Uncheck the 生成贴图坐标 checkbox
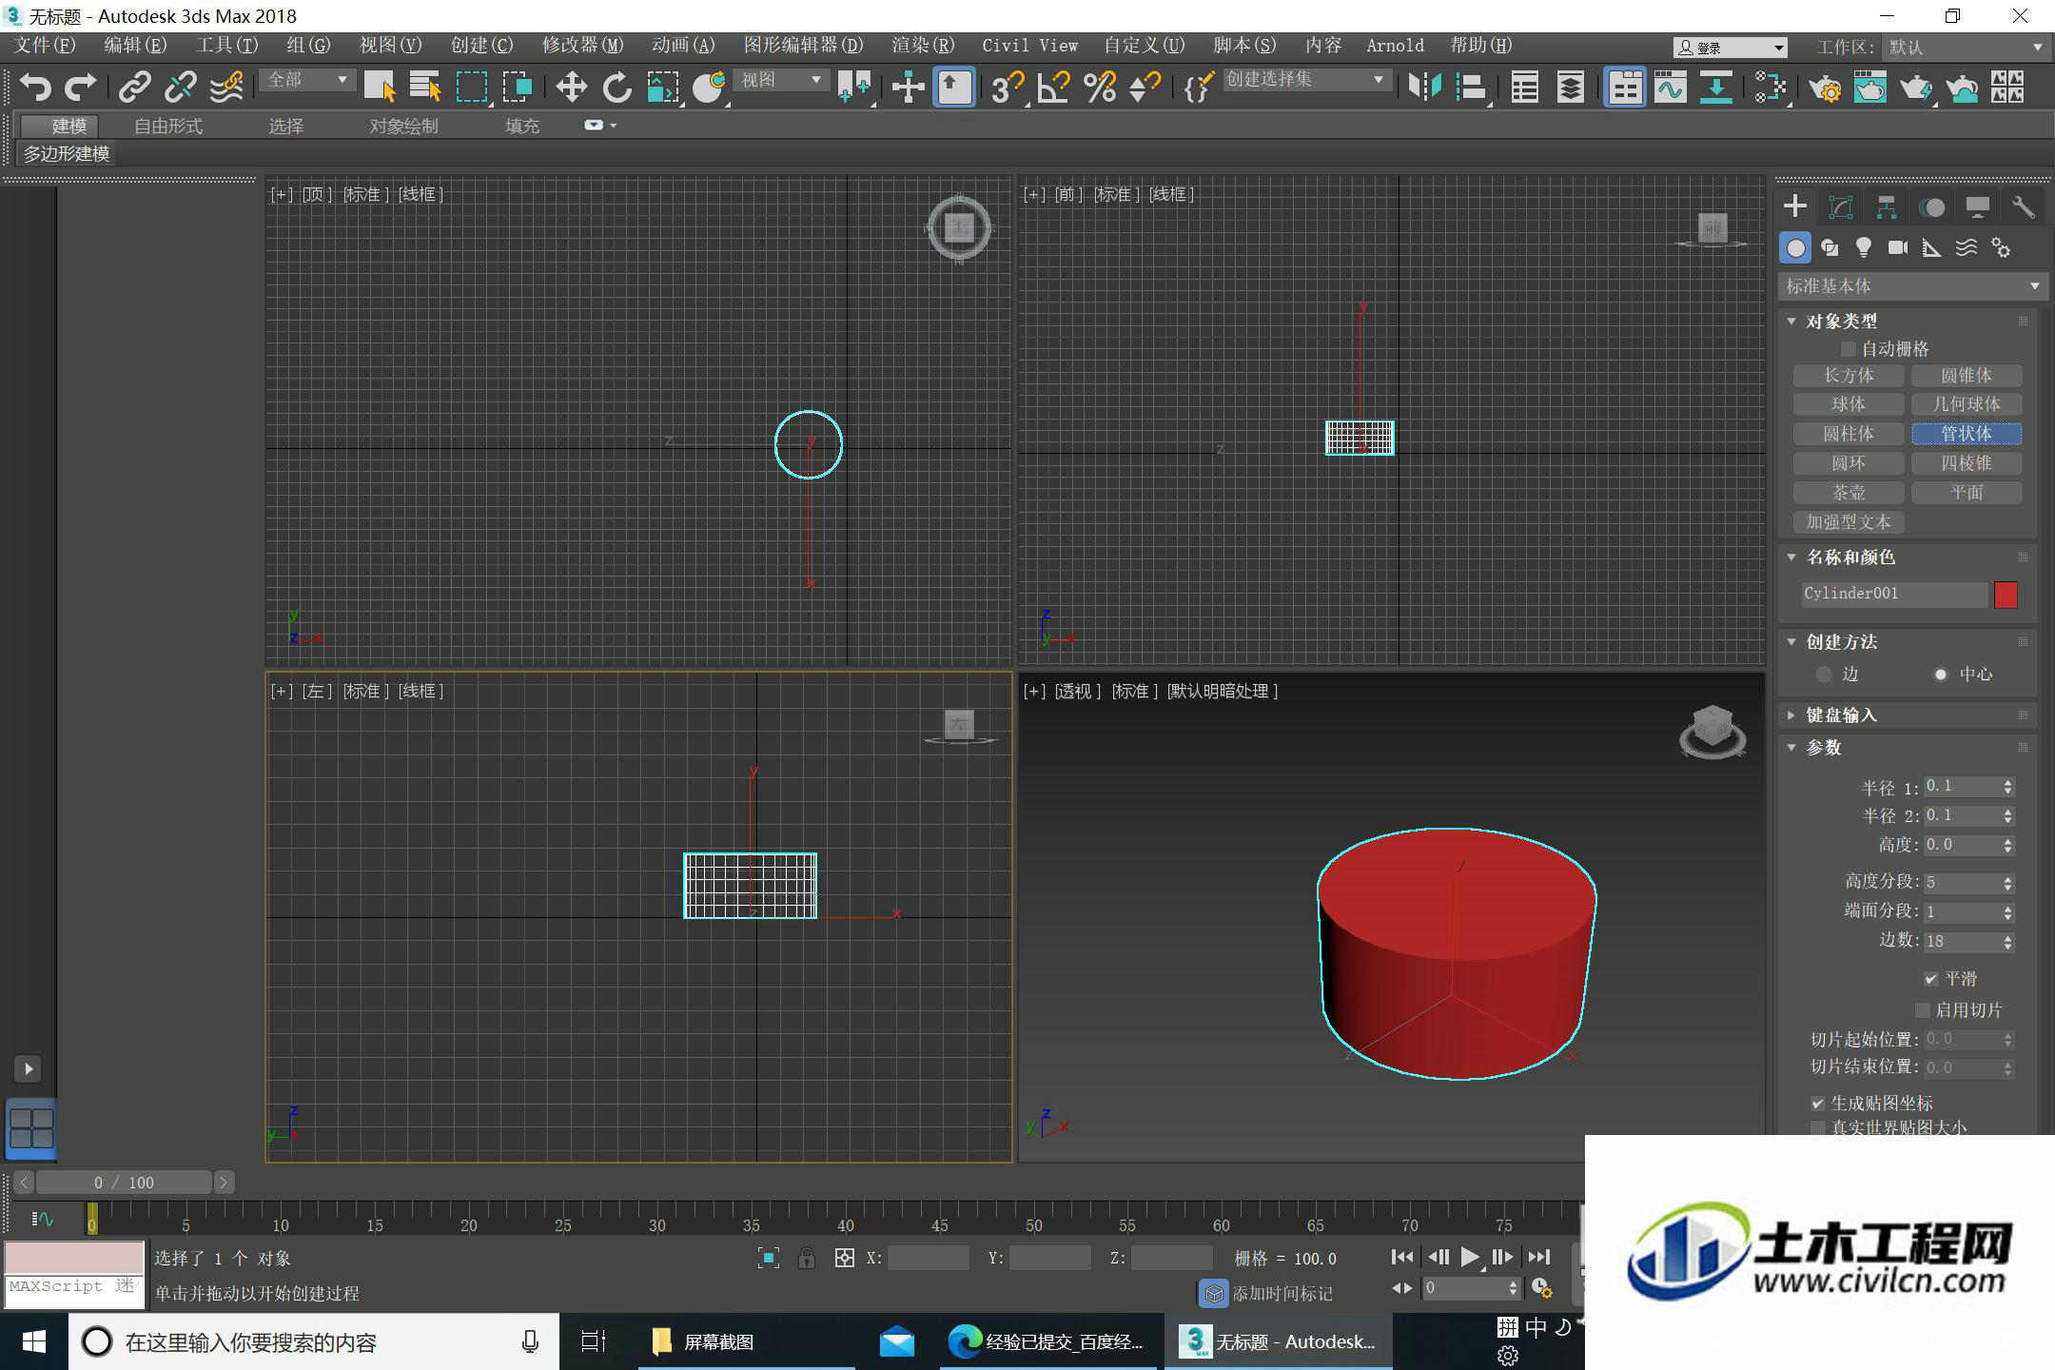2055x1370 pixels. click(x=1818, y=1104)
